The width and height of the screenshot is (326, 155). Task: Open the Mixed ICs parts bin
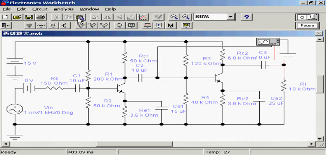92,26
